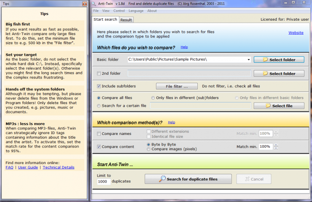Check the Identical file size box
This screenshot has height=202, width=312.
148,137
